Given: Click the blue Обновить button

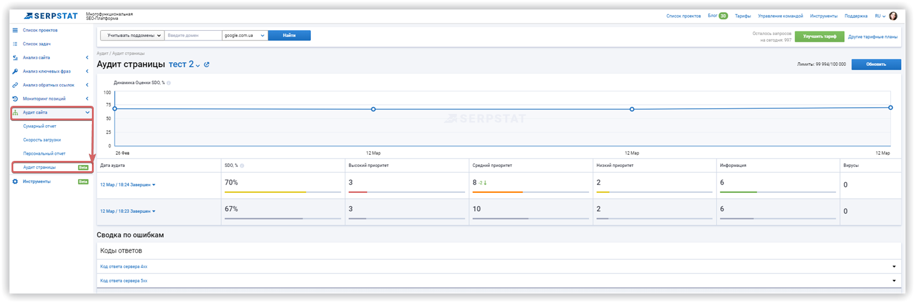Looking at the screenshot, I should [876, 64].
